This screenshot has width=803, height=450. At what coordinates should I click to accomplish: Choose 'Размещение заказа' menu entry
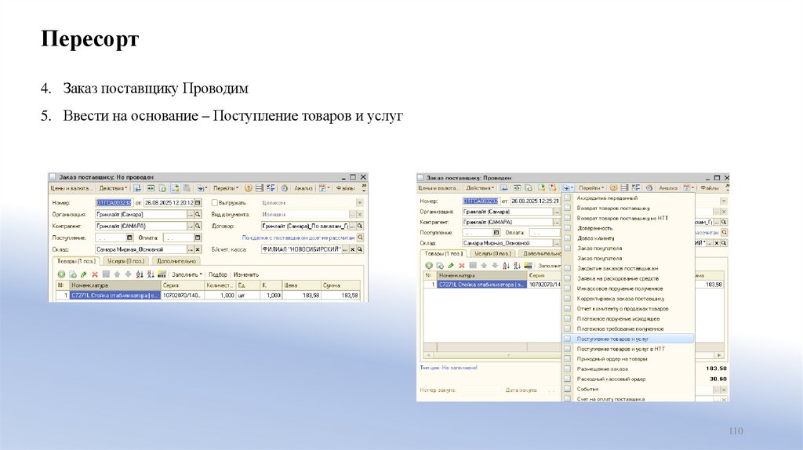point(628,369)
